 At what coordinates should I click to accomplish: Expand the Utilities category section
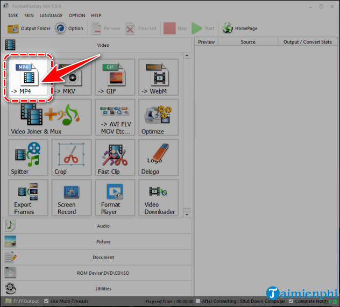pyautogui.click(x=97, y=289)
